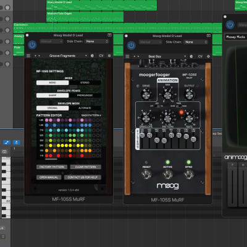
Task: Click brightness icon in Groove Fragments plugin
Action: point(93,56)
